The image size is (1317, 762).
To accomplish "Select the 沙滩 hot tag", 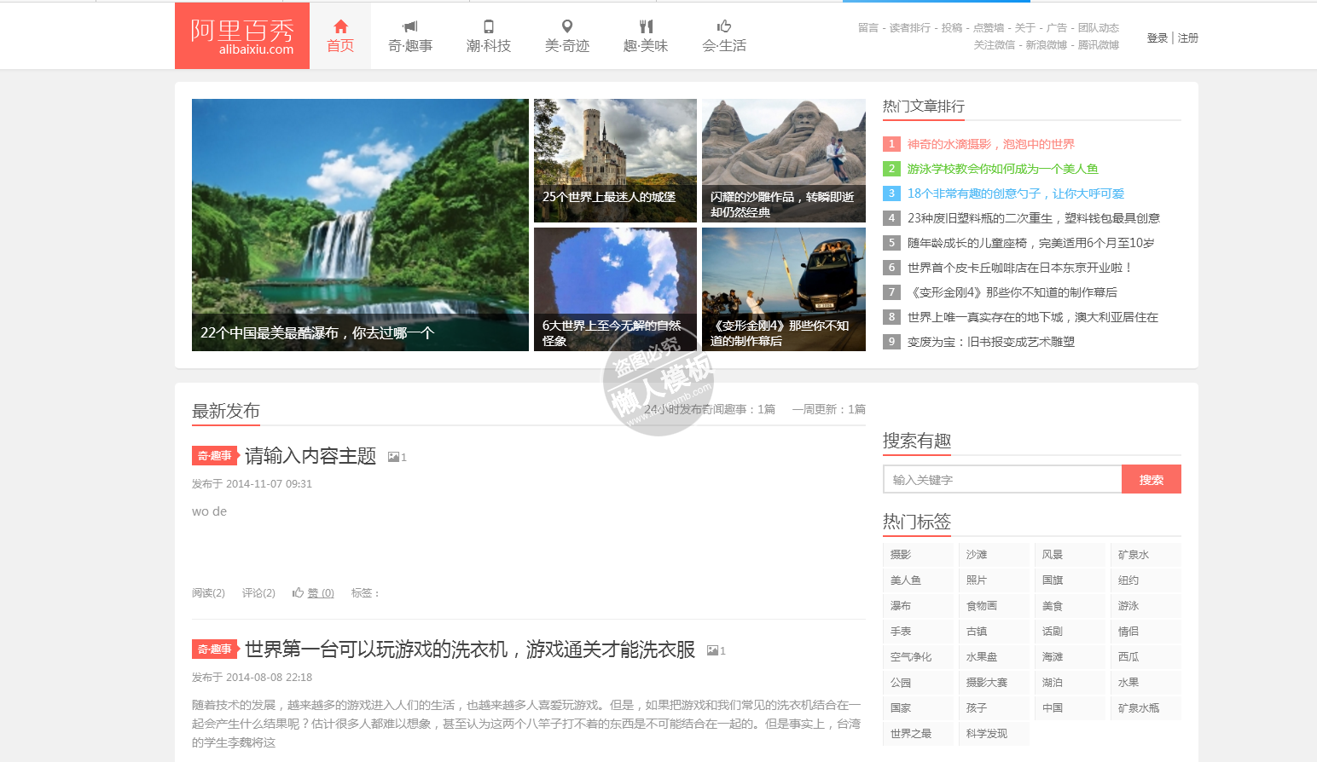I will pyautogui.click(x=995, y=555).
